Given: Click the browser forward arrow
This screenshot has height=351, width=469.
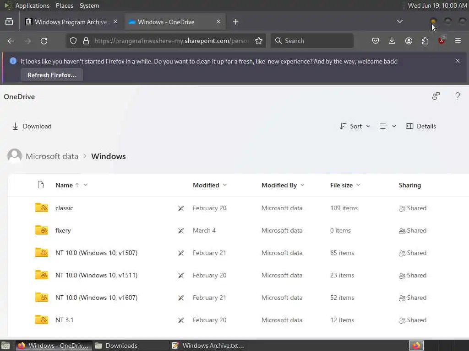Looking at the screenshot, I should [27, 41].
